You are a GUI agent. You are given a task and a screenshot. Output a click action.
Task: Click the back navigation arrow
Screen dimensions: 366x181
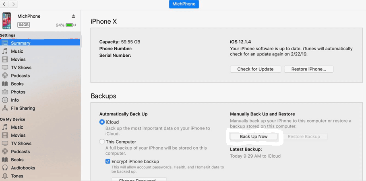click(5, 4)
